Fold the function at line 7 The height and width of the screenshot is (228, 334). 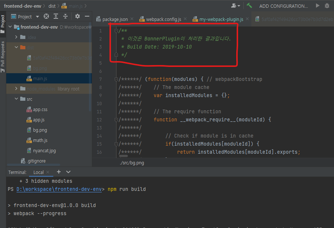tap(116, 79)
